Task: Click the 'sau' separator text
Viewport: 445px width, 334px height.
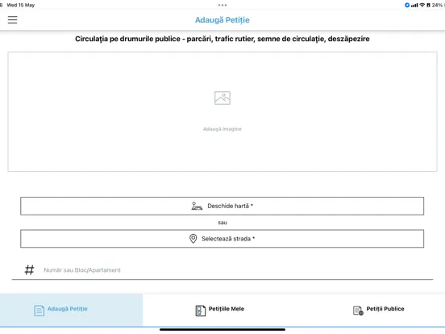Action: pyautogui.click(x=222, y=223)
